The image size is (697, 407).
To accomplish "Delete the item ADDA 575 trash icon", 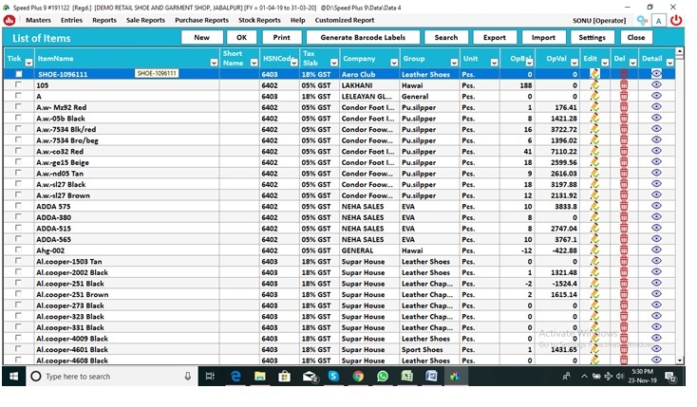I will click(624, 206).
